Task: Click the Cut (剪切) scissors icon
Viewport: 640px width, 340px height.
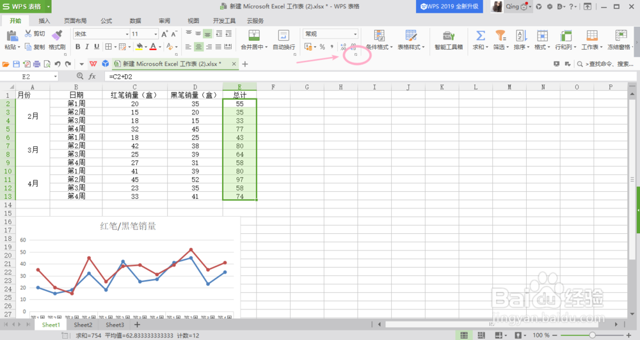Action: pos(28,33)
